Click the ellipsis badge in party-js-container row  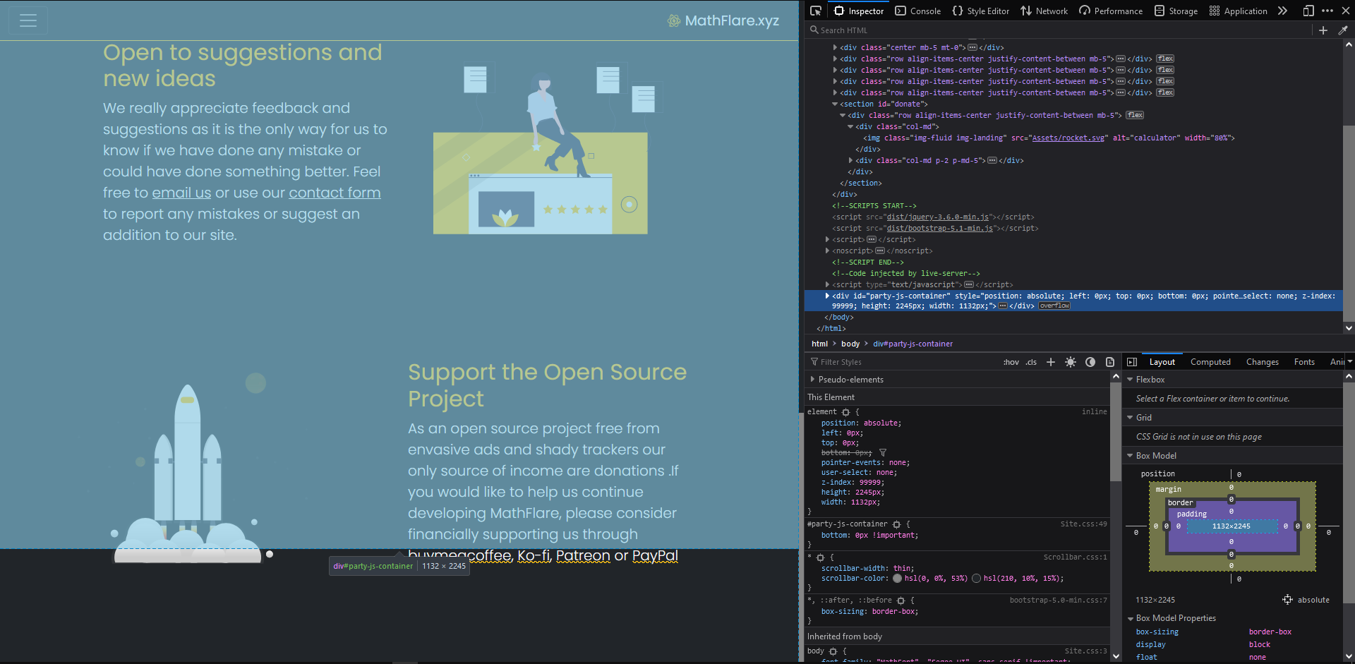coord(1002,306)
